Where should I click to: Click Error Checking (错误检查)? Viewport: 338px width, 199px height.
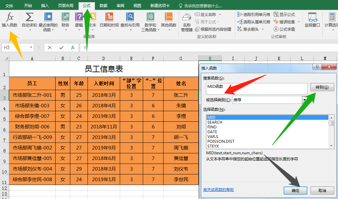284,22
